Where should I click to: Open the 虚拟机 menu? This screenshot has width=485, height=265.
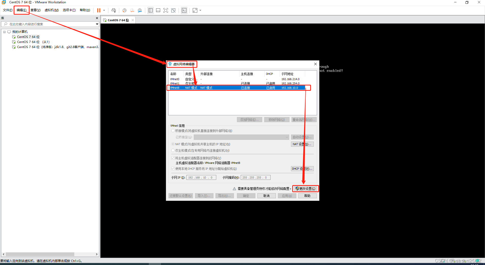tap(52, 10)
